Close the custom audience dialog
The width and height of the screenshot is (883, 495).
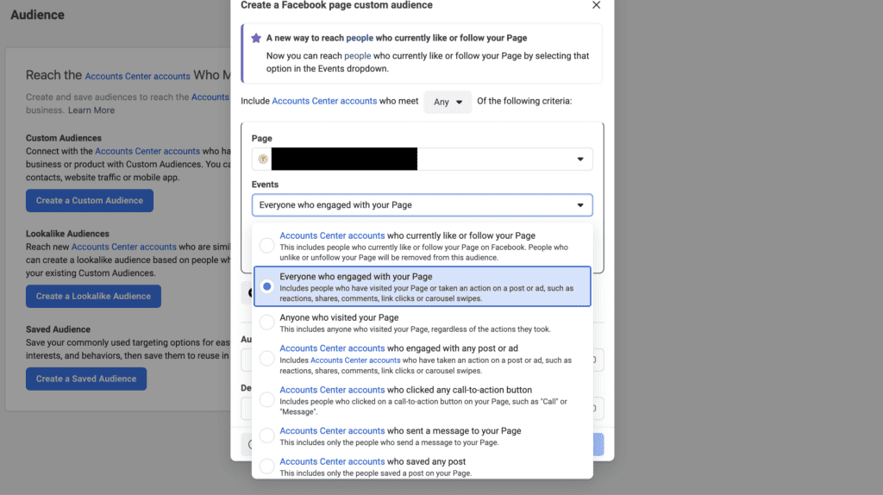coord(596,5)
